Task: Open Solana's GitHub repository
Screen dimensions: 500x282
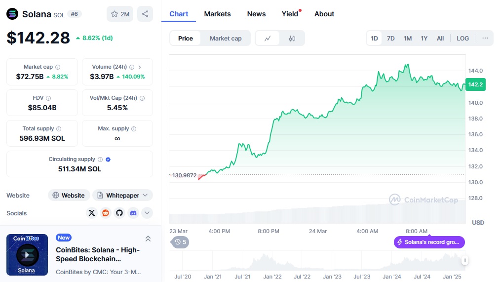Action: (x=119, y=213)
